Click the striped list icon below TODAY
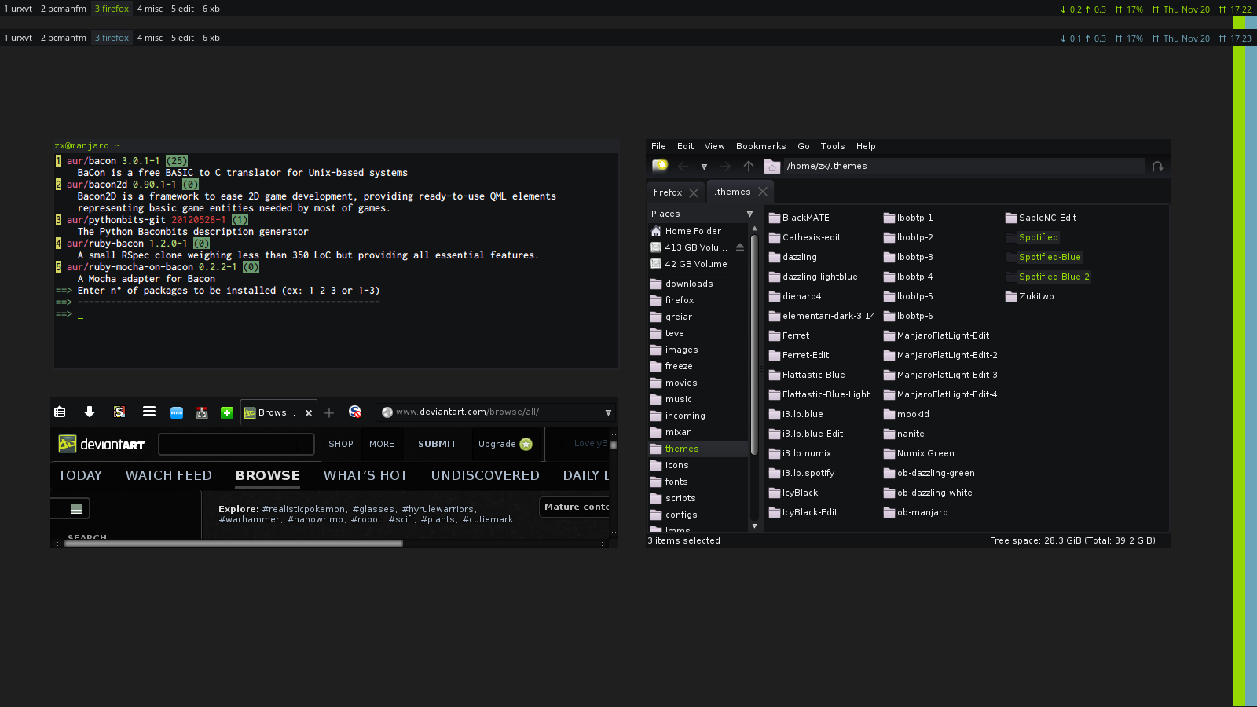Viewport: 1257px width, 707px height. 77,509
